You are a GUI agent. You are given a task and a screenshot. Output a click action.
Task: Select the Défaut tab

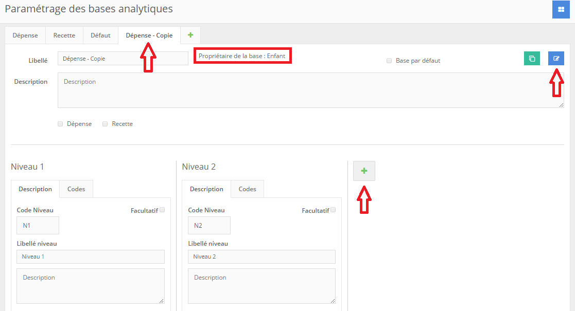(x=100, y=35)
